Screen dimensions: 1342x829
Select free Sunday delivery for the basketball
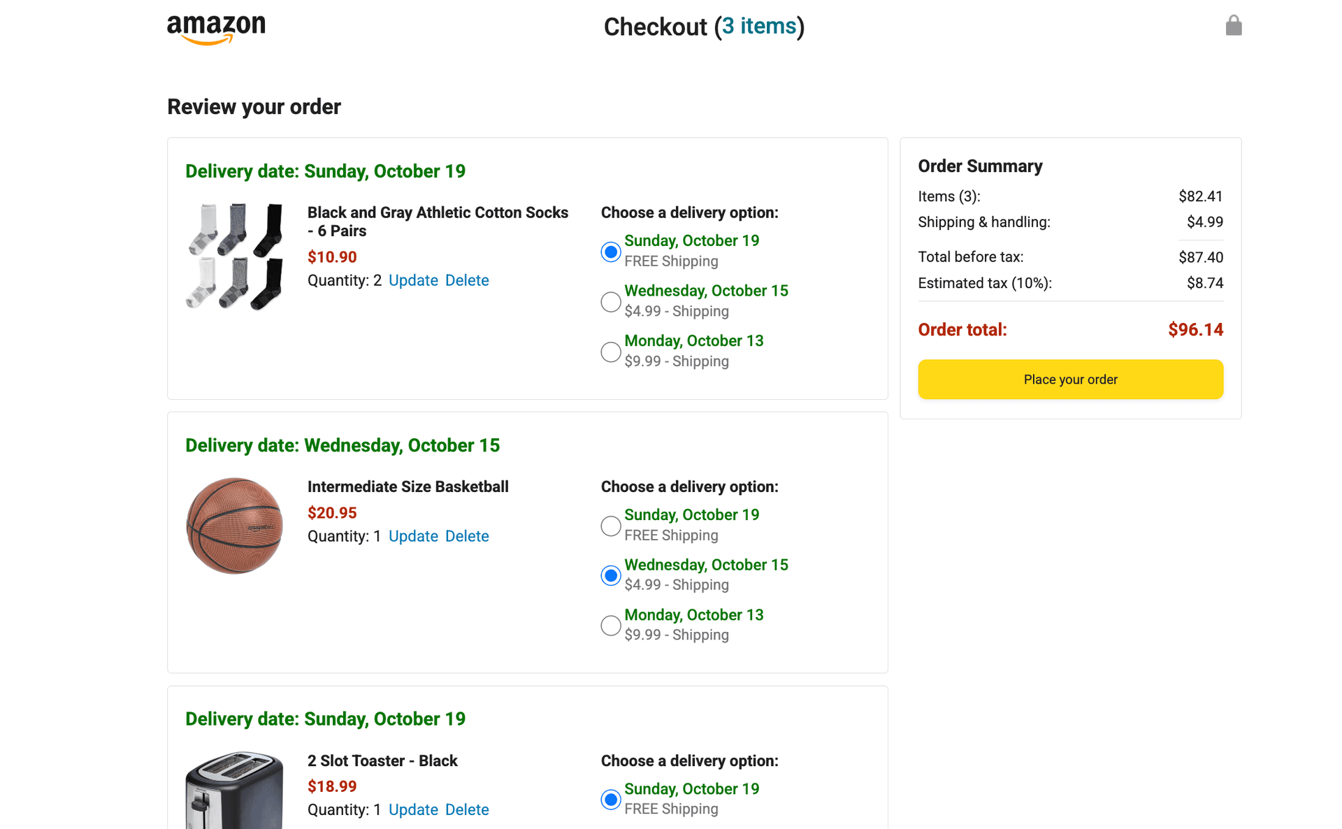pyautogui.click(x=610, y=526)
